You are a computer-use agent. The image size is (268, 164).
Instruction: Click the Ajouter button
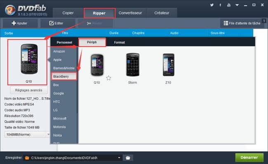(20, 23)
